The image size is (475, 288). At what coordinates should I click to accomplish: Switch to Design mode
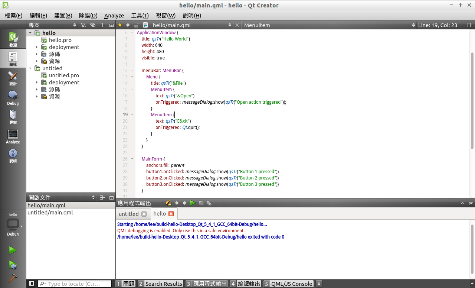[13, 78]
